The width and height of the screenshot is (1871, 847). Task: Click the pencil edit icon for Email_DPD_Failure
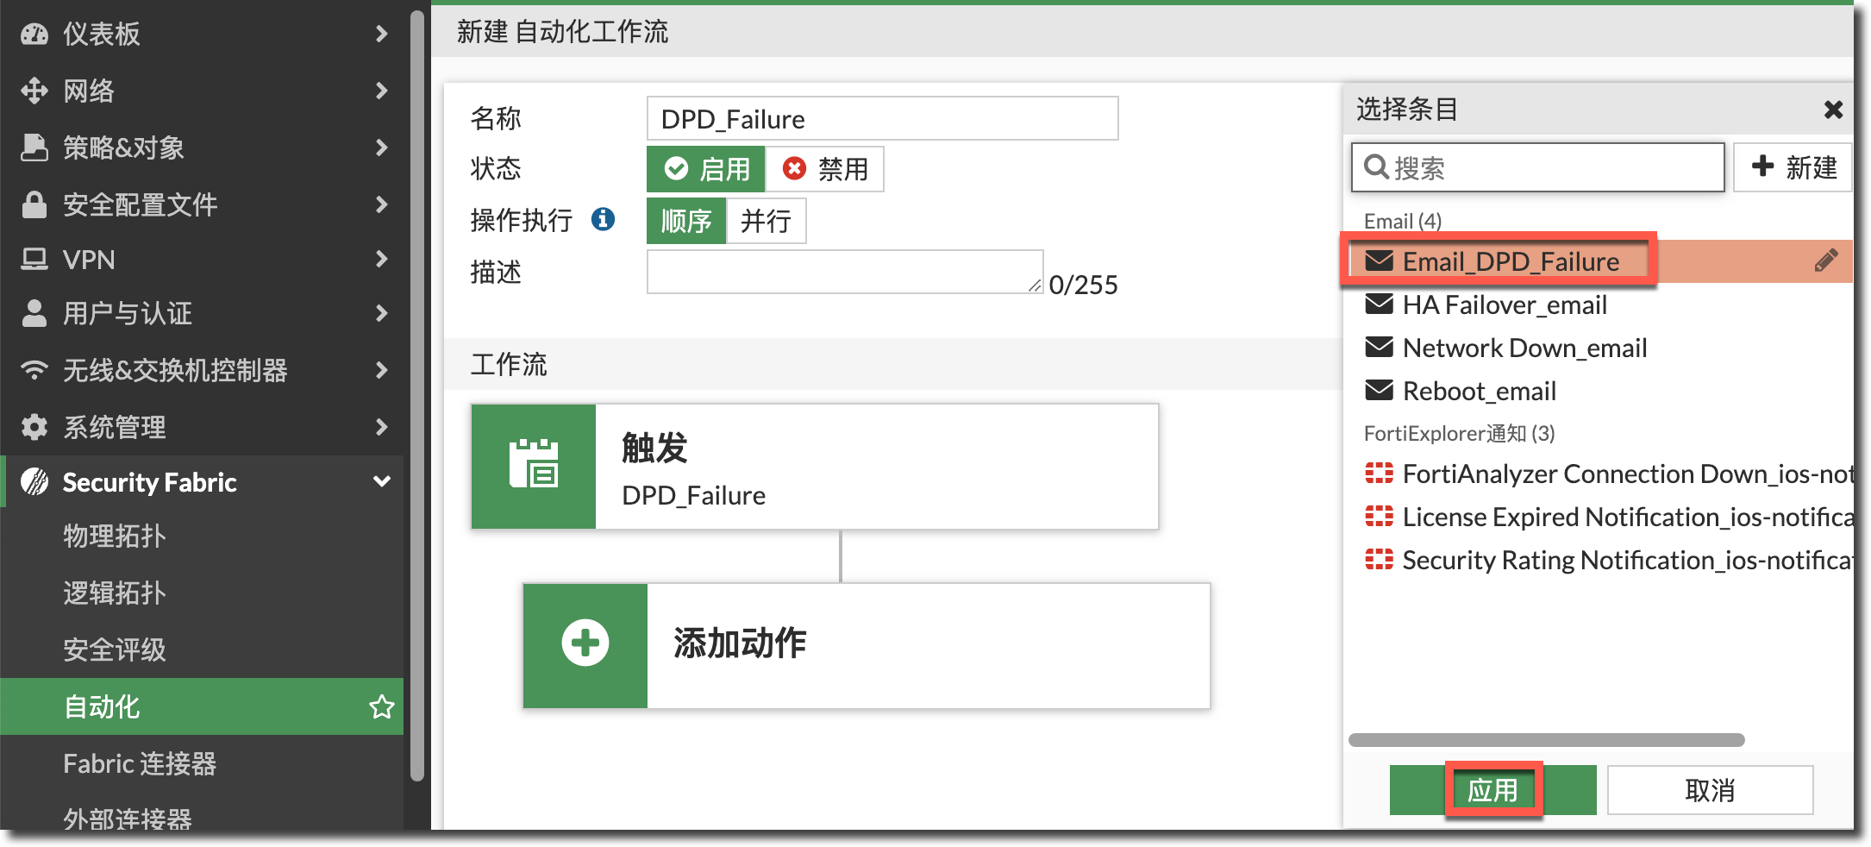click(1825, 260)
